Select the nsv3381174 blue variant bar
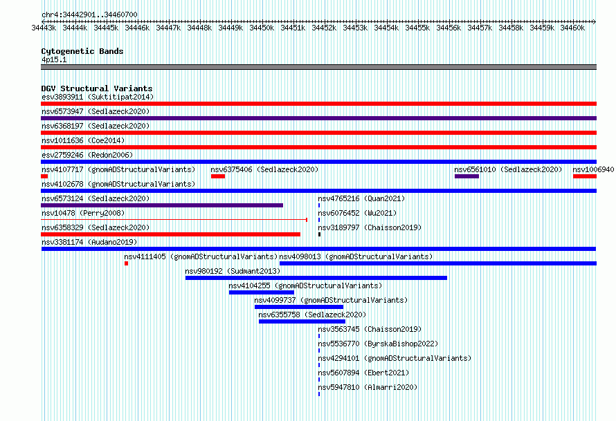This screenshot has width=616, height=421. [318, 249]
